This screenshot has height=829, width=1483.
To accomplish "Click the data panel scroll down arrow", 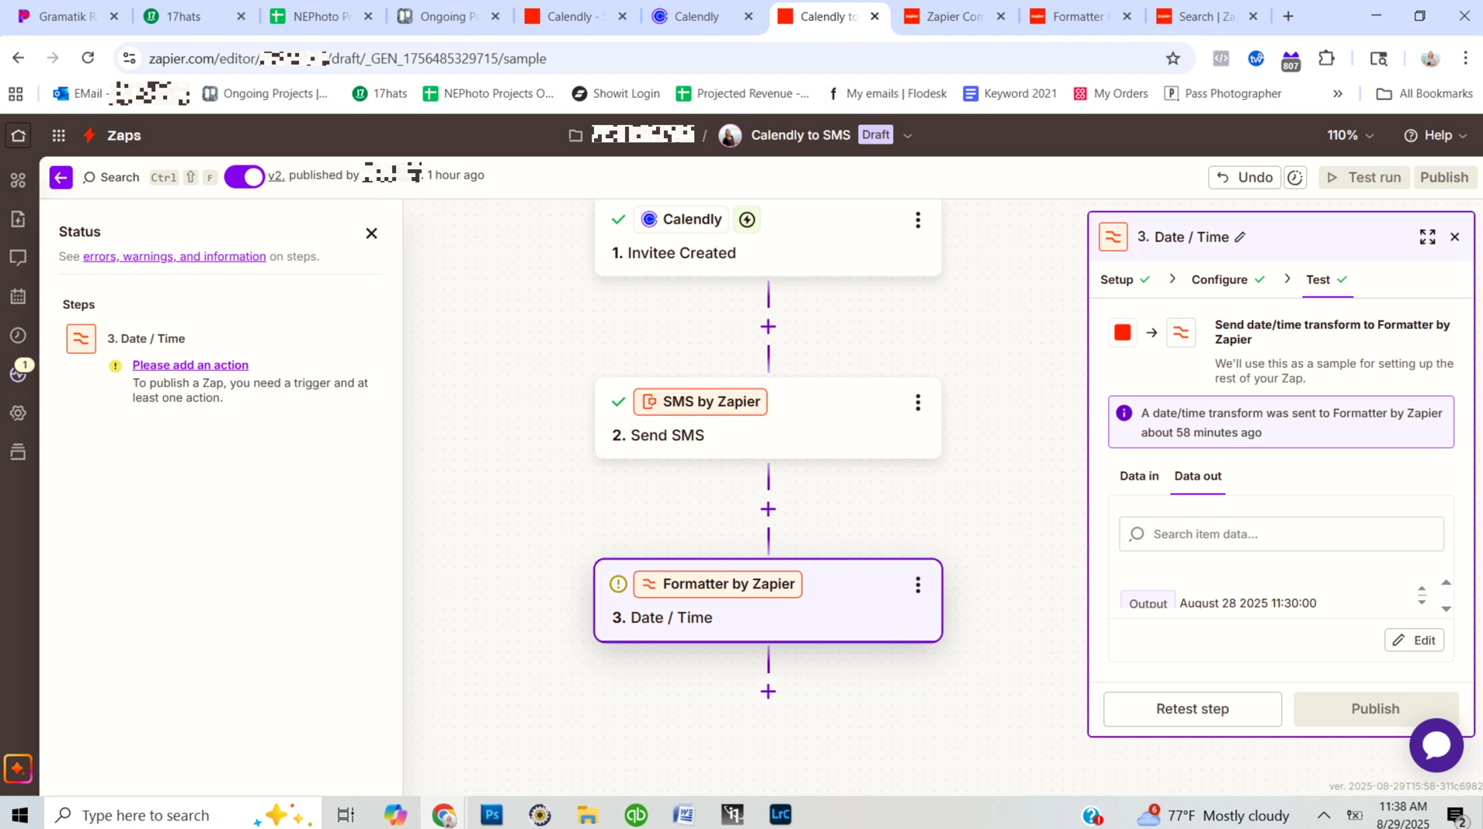I will click(1446, 609).
